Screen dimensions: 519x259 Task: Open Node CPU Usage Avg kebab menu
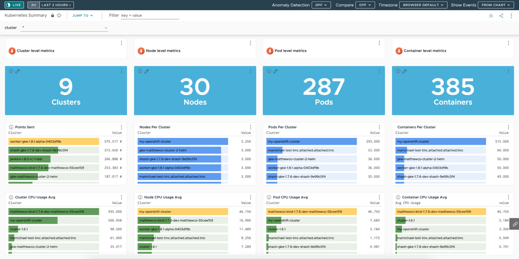[250, 197]
